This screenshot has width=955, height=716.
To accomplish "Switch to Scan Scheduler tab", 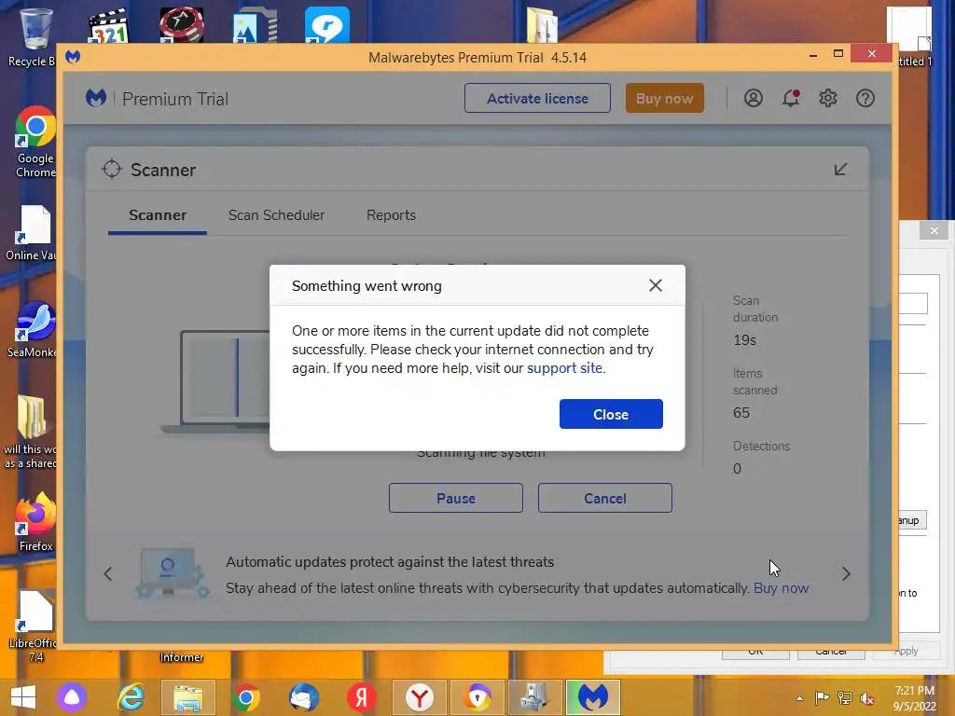I will click(x=276, y=215).
